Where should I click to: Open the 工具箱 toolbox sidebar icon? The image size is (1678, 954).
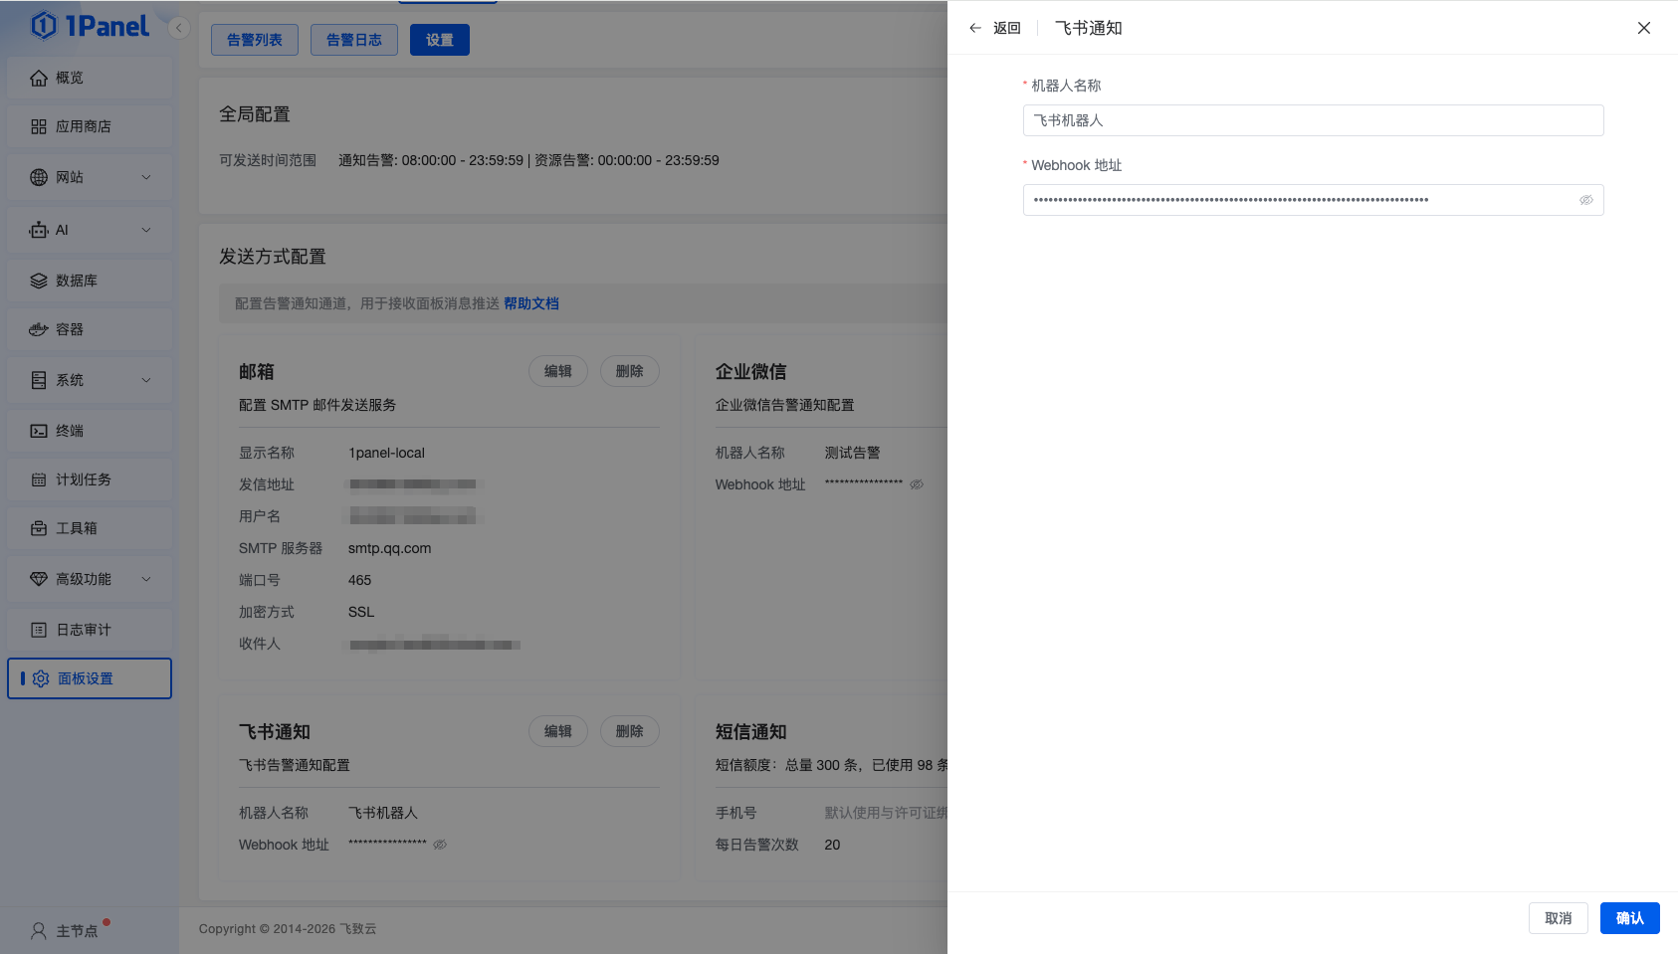click(x=39, y=528)
